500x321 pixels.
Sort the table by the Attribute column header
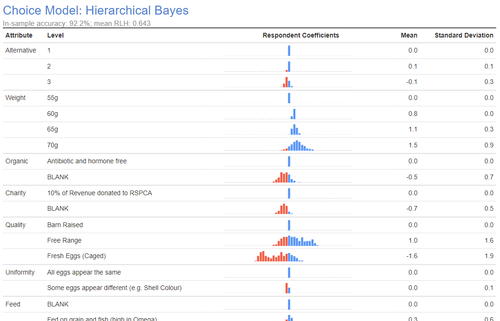coord(18,35)
